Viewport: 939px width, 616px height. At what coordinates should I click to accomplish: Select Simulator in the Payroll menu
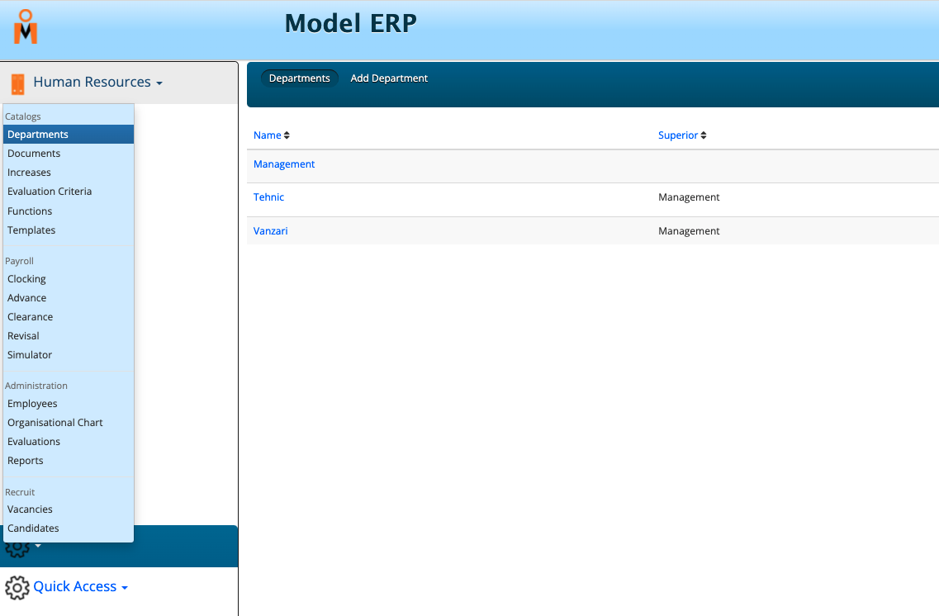click(30, 355)
